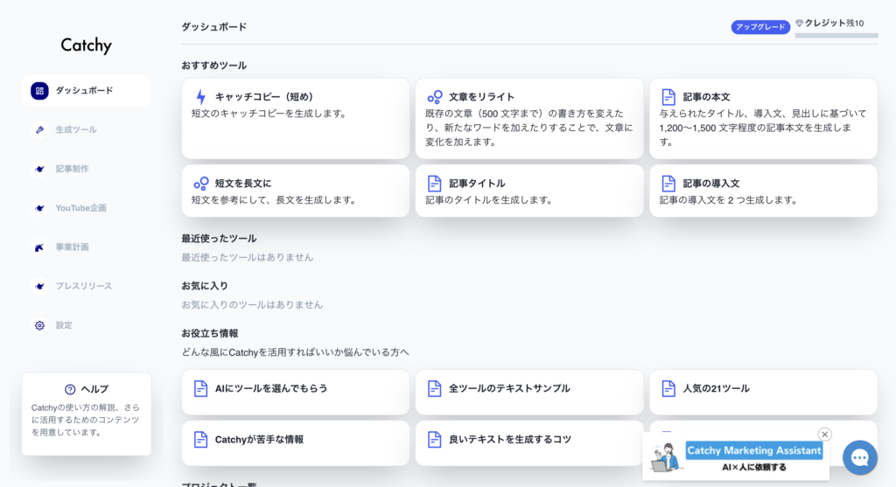Click the dashboard grid icon in sidebar
The image size is (896, 487).
(x=39, y=91)
